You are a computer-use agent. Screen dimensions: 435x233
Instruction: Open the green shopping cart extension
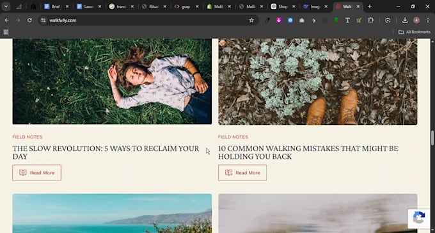pyautogui.click(x=359, y=20)
